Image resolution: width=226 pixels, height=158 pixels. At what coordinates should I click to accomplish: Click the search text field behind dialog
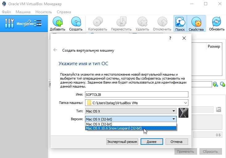202,84
